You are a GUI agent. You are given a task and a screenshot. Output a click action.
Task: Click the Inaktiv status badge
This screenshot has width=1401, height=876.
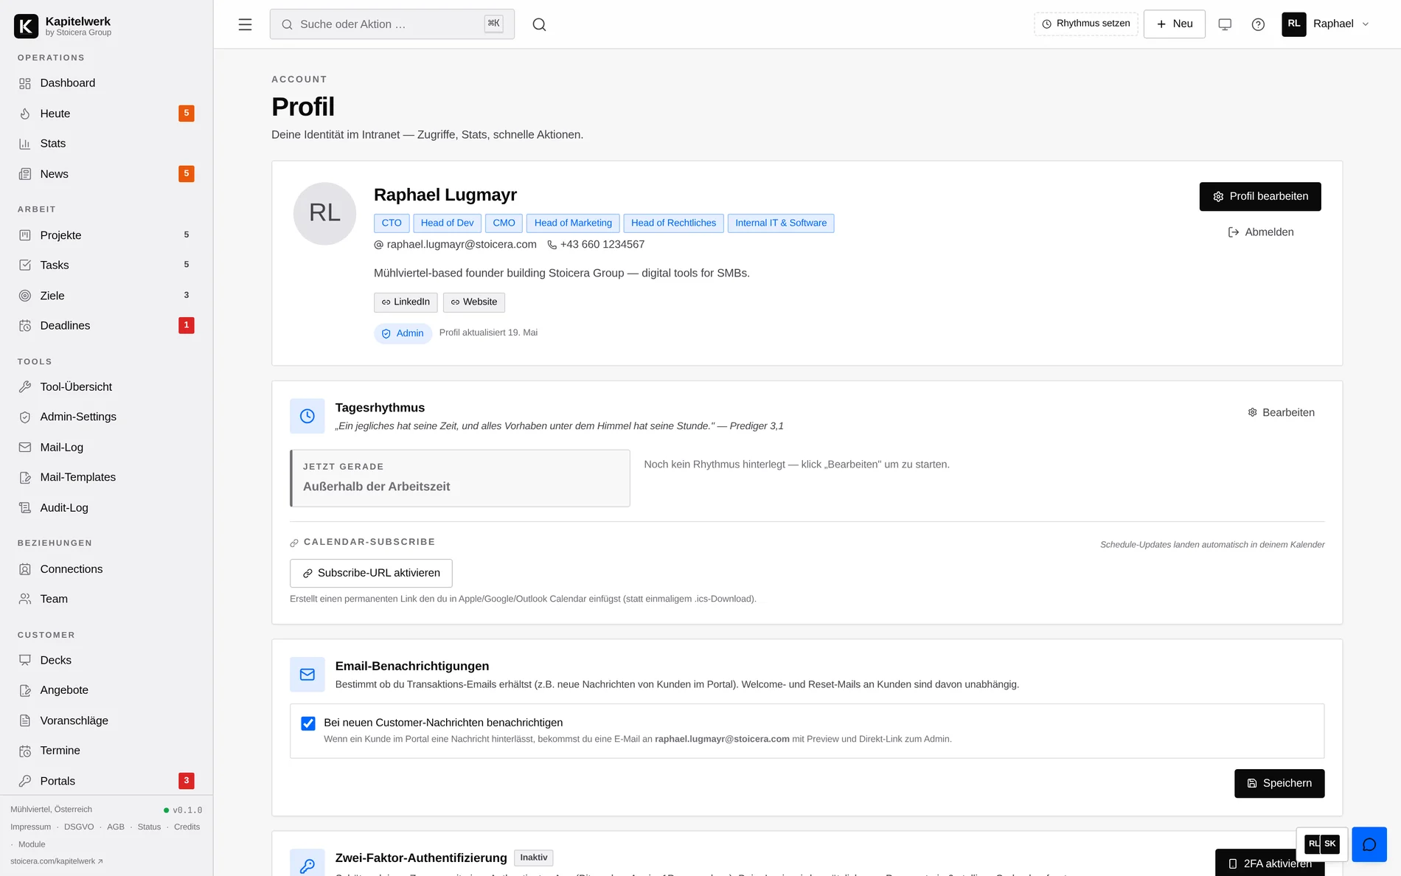(533, 858)
